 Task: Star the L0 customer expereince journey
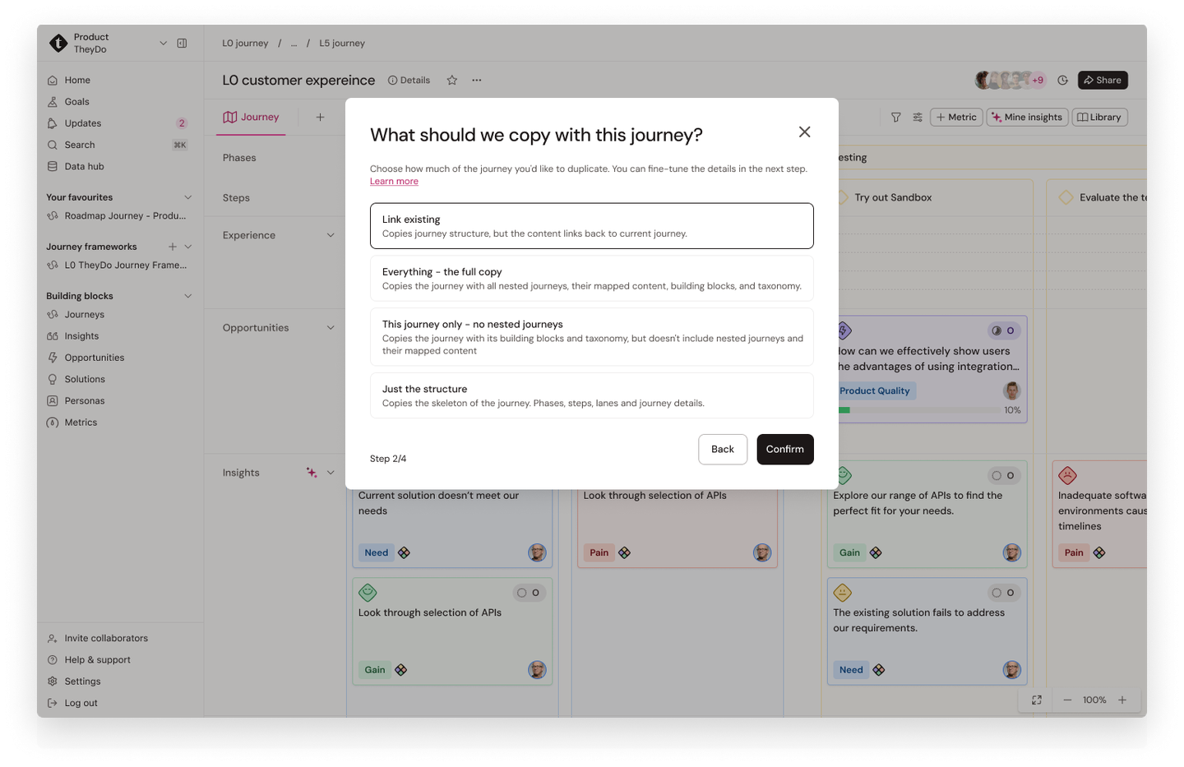tap(451, 80)
